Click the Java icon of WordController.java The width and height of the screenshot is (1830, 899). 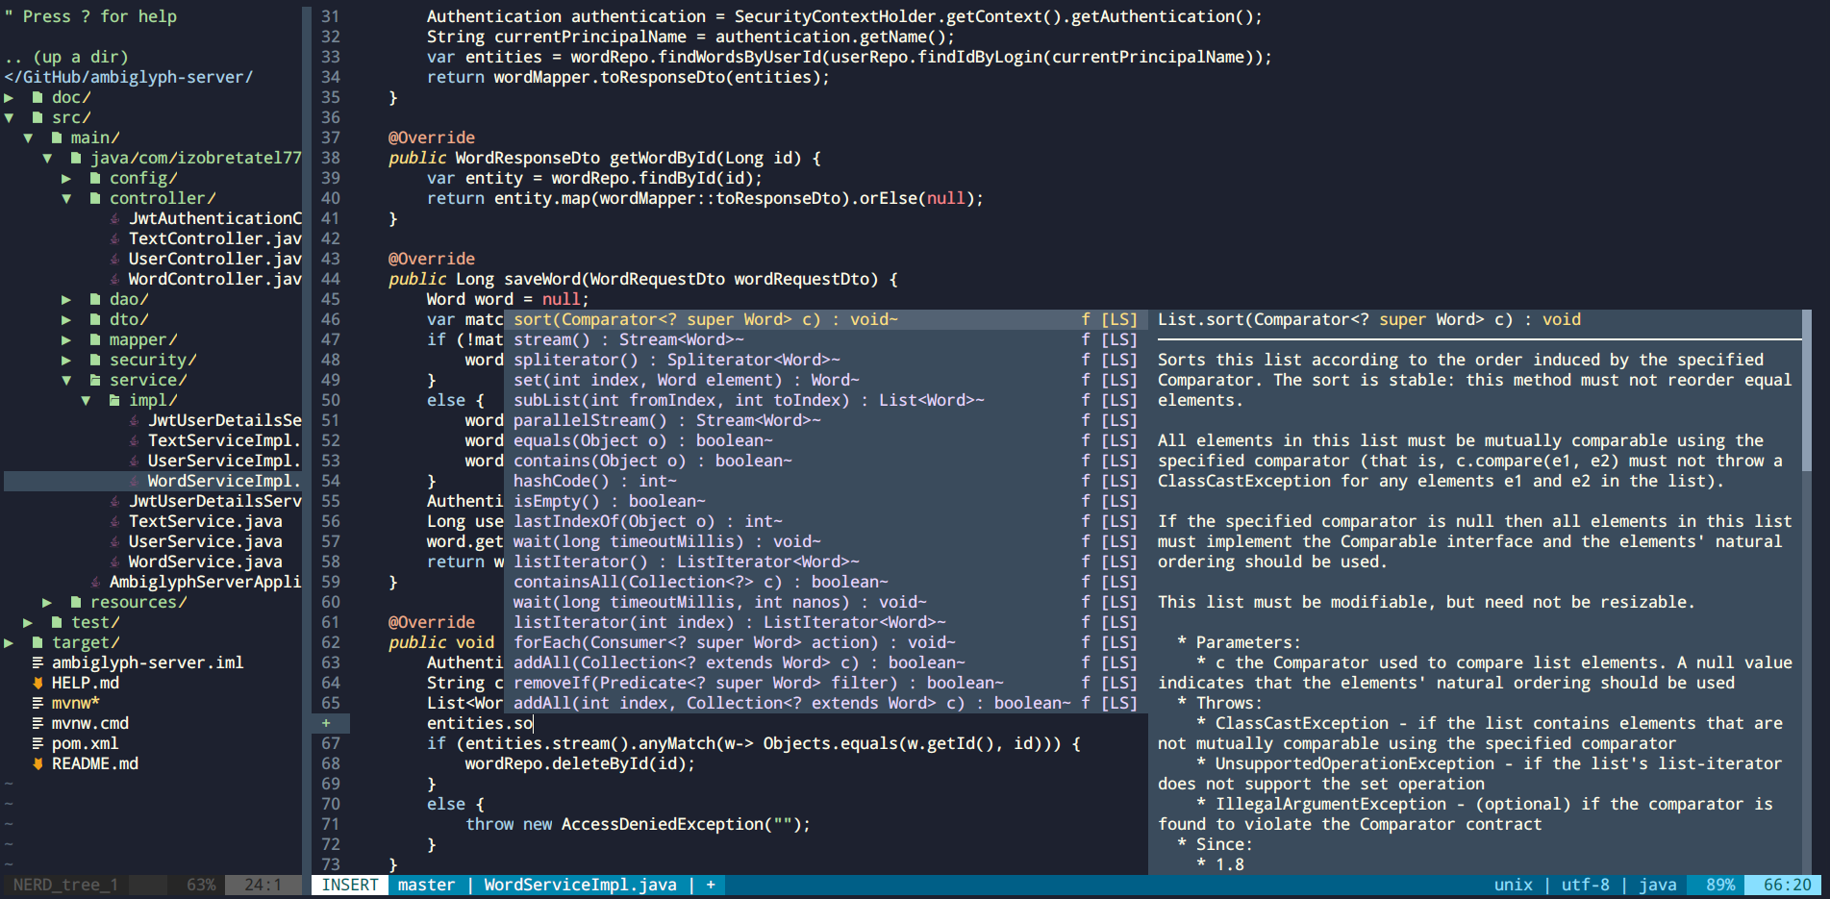(x=114, y=279)
